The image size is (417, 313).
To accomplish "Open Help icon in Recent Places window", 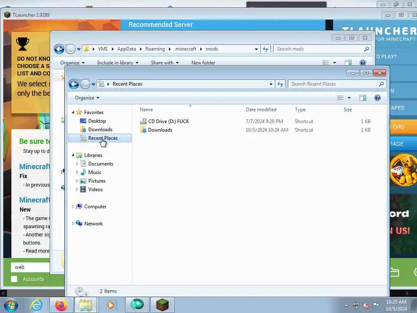I will tap(377, 98).
